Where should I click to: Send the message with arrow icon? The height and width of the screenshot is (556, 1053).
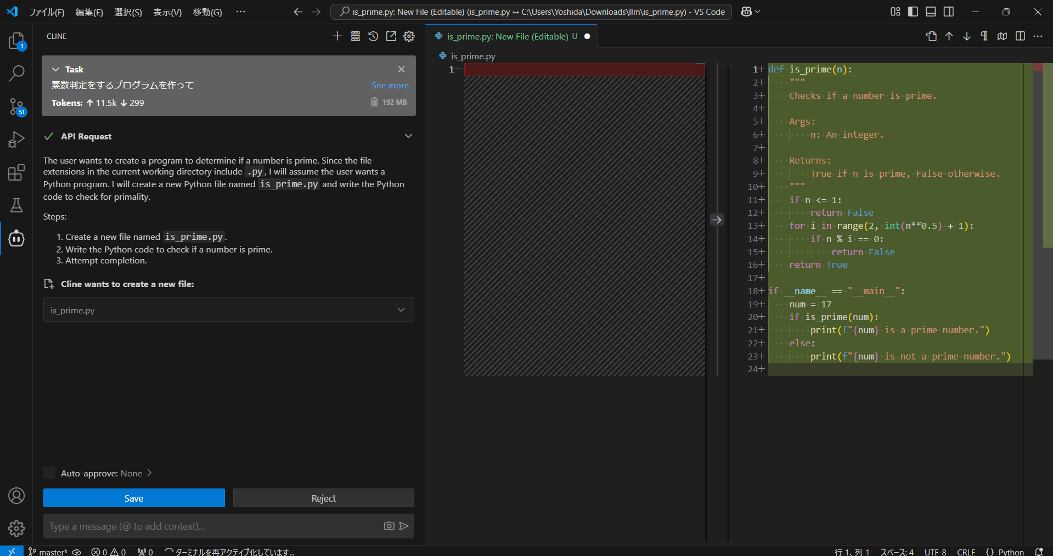(404, 526)
